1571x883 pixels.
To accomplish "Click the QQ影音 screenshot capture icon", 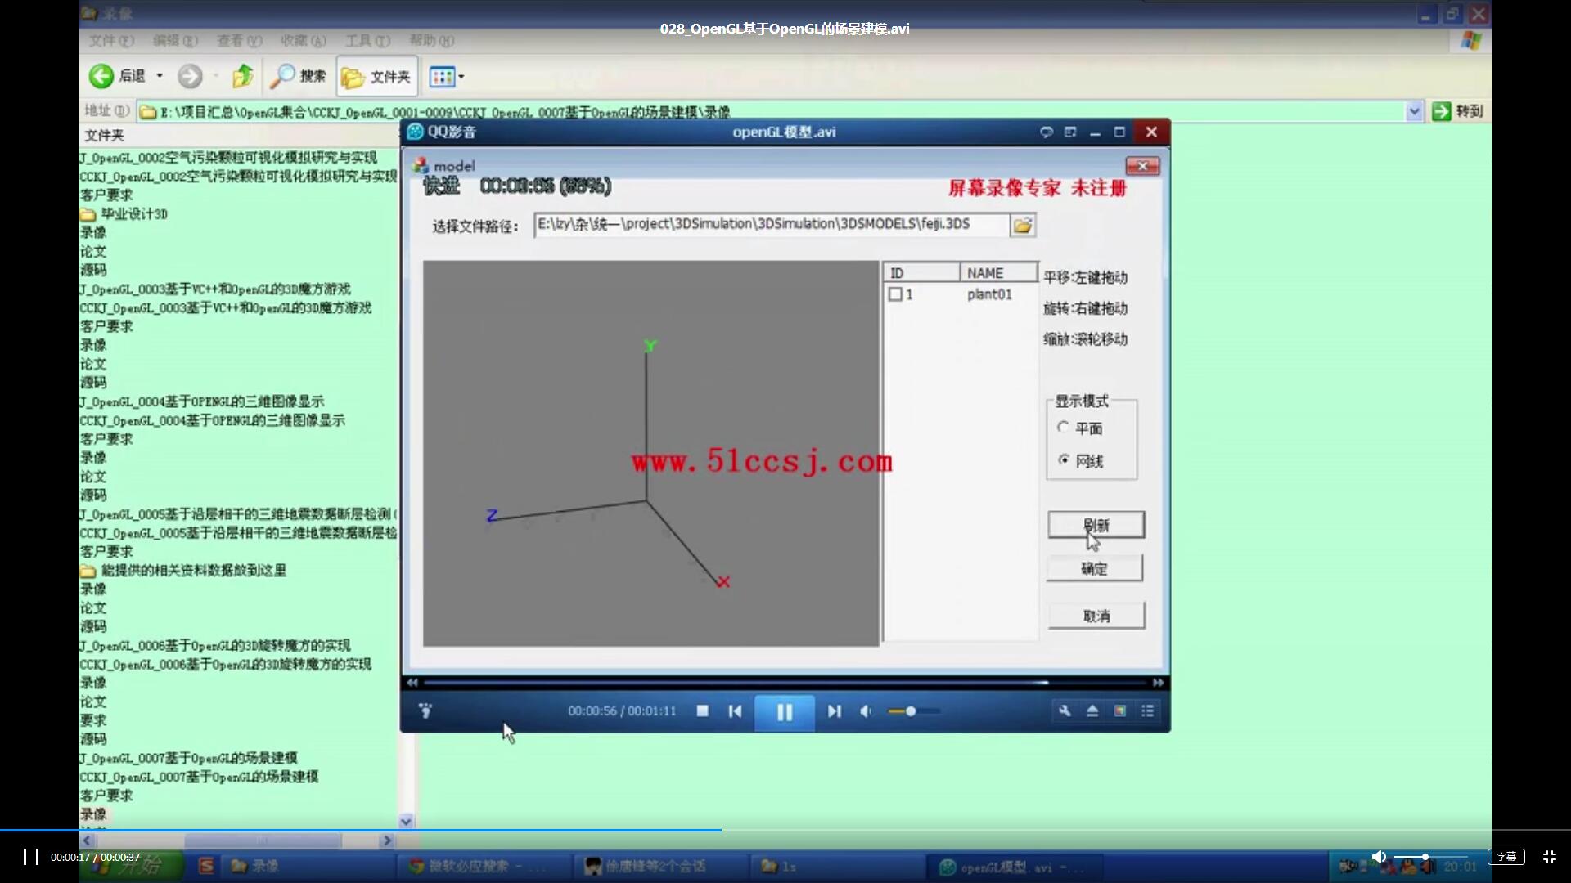I will click(1120, 711).
